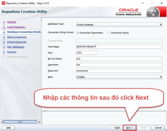Close the Repository Creation Utility window

pos(162,3)
